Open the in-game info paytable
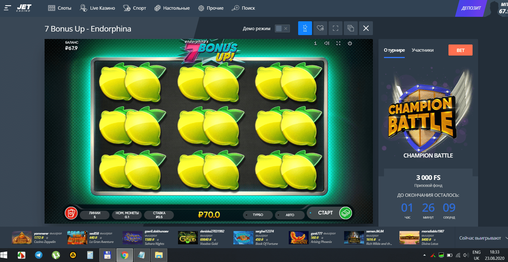The image size is (508, 262). 315,43
